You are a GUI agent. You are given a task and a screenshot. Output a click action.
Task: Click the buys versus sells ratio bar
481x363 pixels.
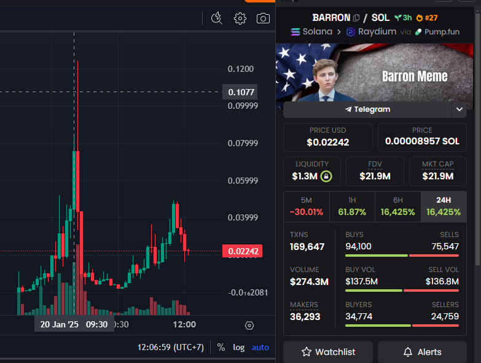402,256
